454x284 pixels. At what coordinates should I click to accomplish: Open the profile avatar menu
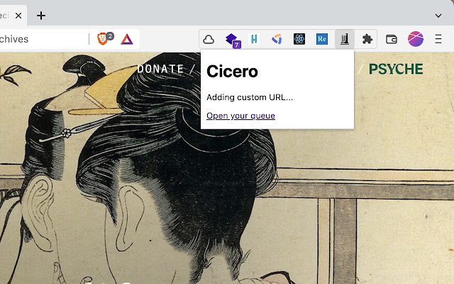pos(416,39)
